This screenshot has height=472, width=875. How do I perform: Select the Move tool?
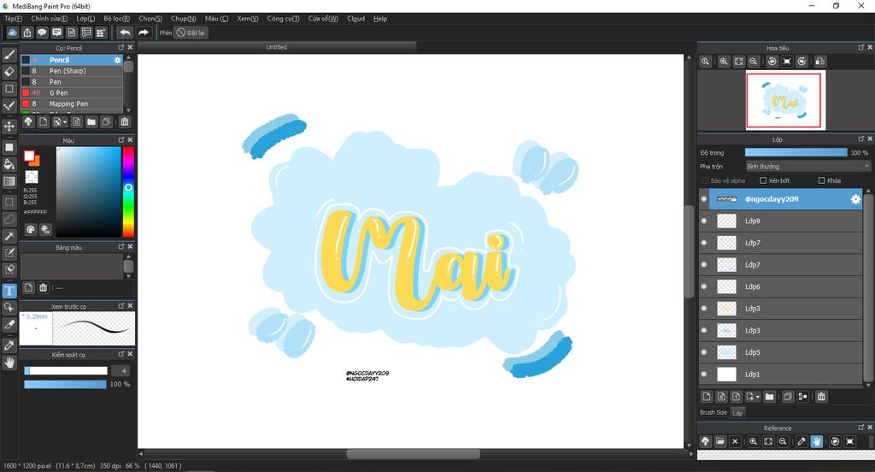coord(9,127)
